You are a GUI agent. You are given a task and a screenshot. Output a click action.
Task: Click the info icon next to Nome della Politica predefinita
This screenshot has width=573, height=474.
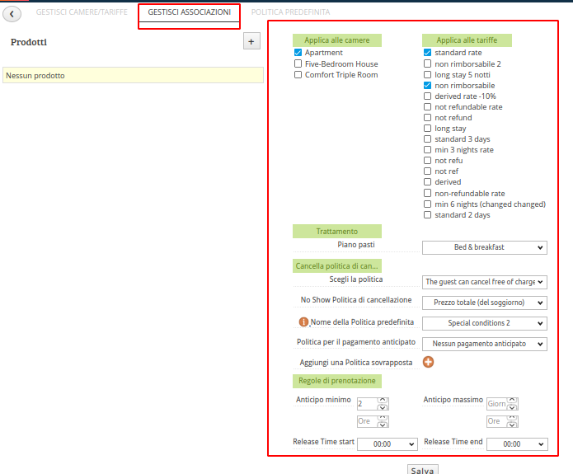(303, 322)
